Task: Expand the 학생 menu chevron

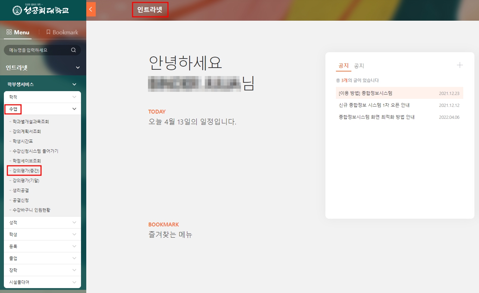Action: (74, 234)
